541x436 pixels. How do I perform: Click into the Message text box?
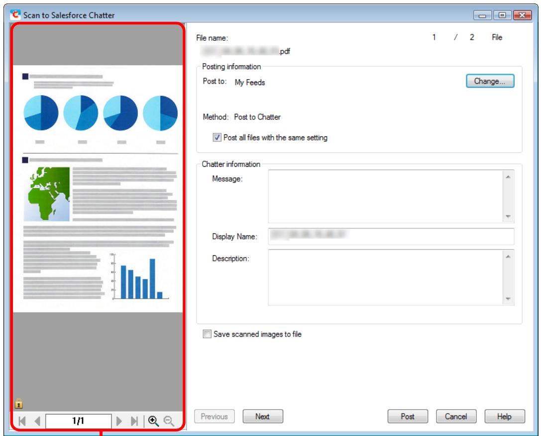(x=386, y=196)
